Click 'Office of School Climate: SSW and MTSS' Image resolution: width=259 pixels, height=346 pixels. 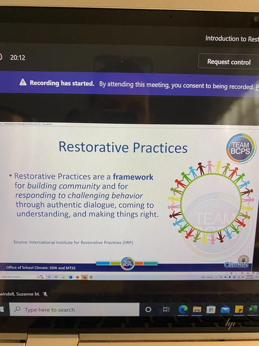pyautogui.click(x=41, y=268)
